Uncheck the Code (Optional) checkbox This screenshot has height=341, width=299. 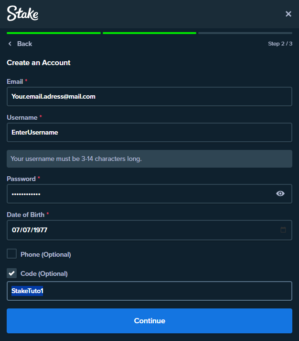point(12,273)
